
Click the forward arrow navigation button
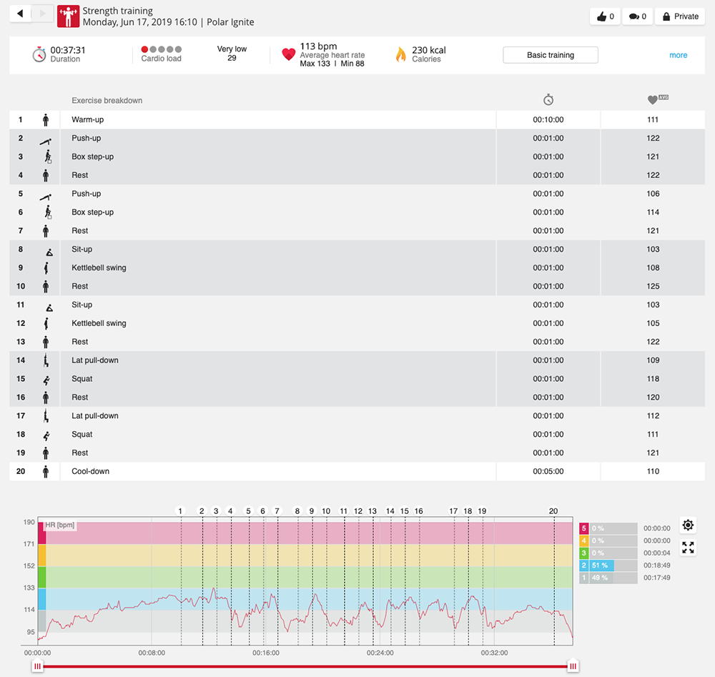[x=42, y=14]
